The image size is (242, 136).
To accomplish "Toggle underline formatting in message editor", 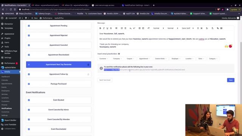I will click(107, 28).
